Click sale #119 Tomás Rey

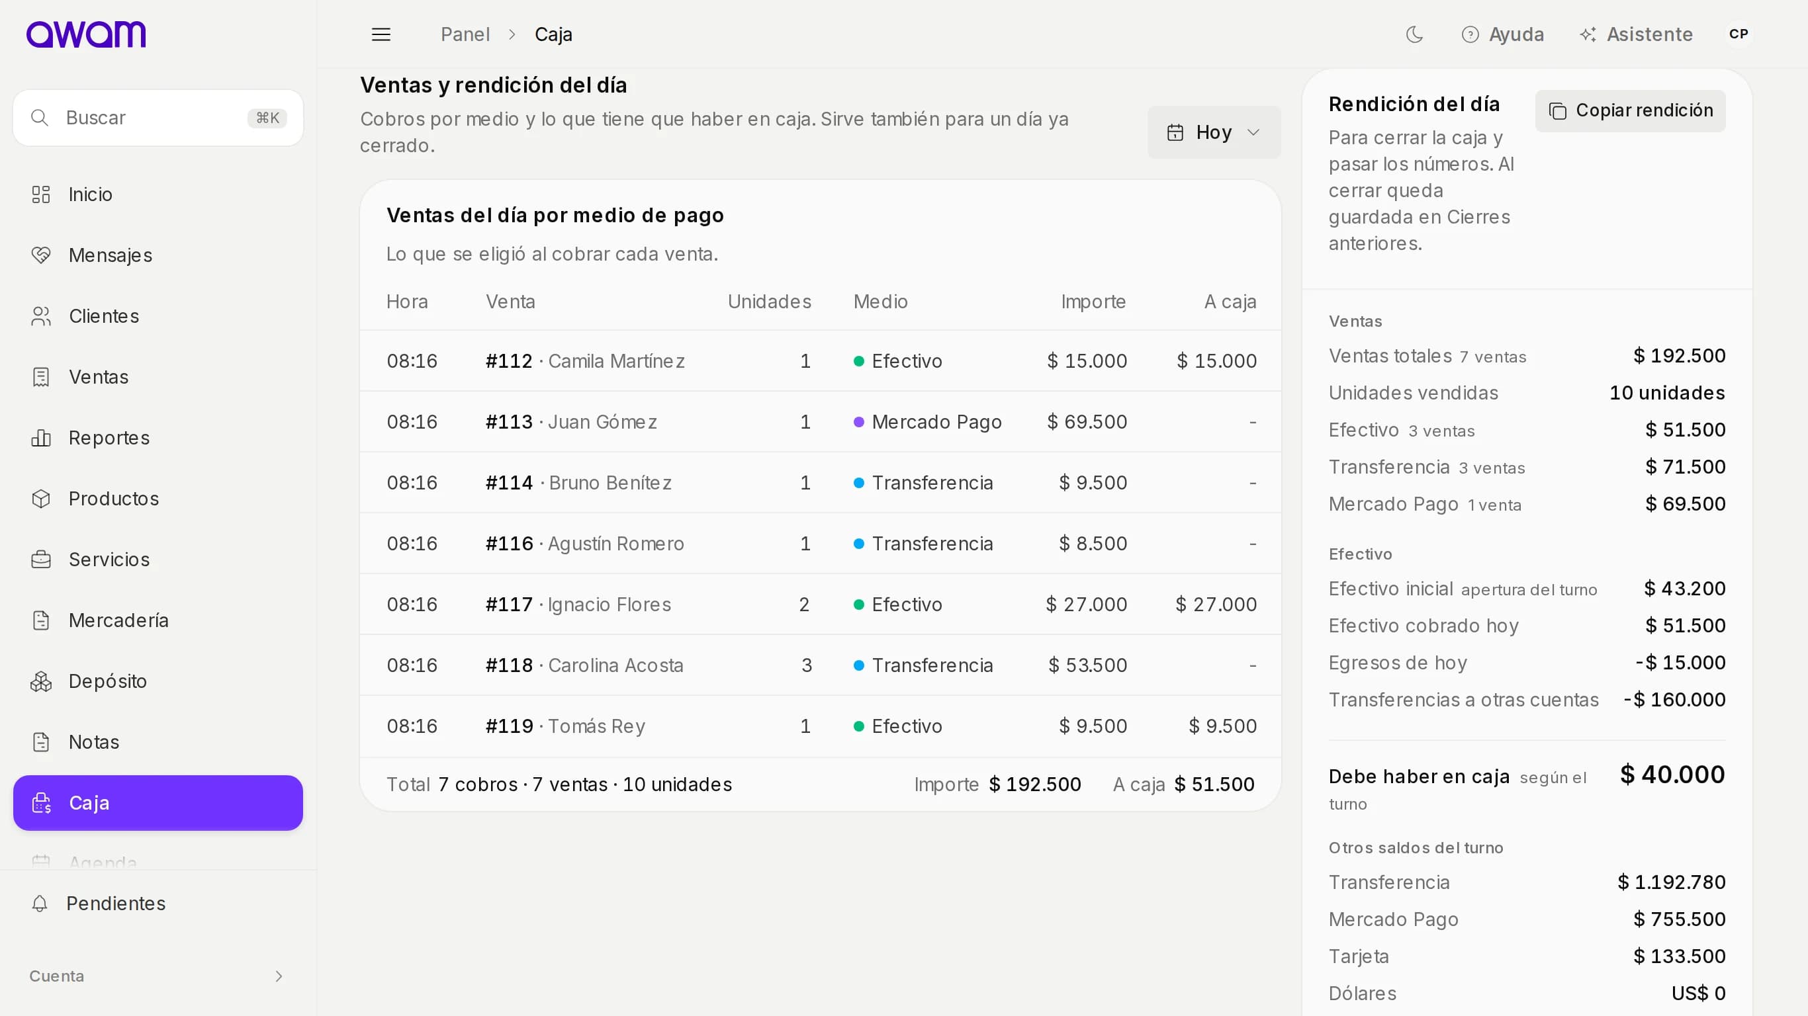(566, 726)
